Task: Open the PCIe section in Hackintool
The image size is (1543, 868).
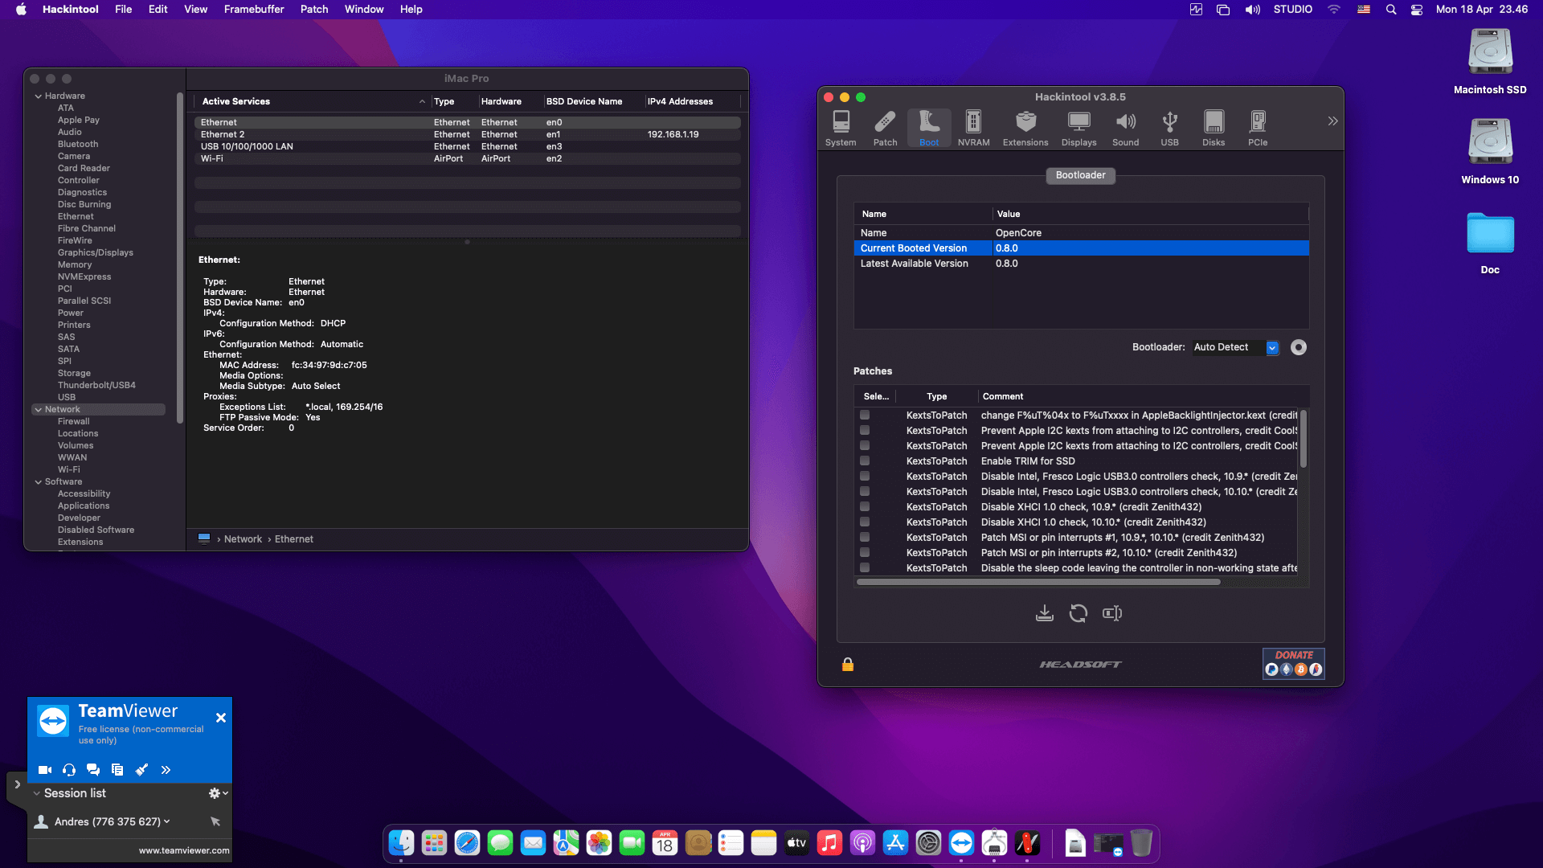Action: 1258,128
